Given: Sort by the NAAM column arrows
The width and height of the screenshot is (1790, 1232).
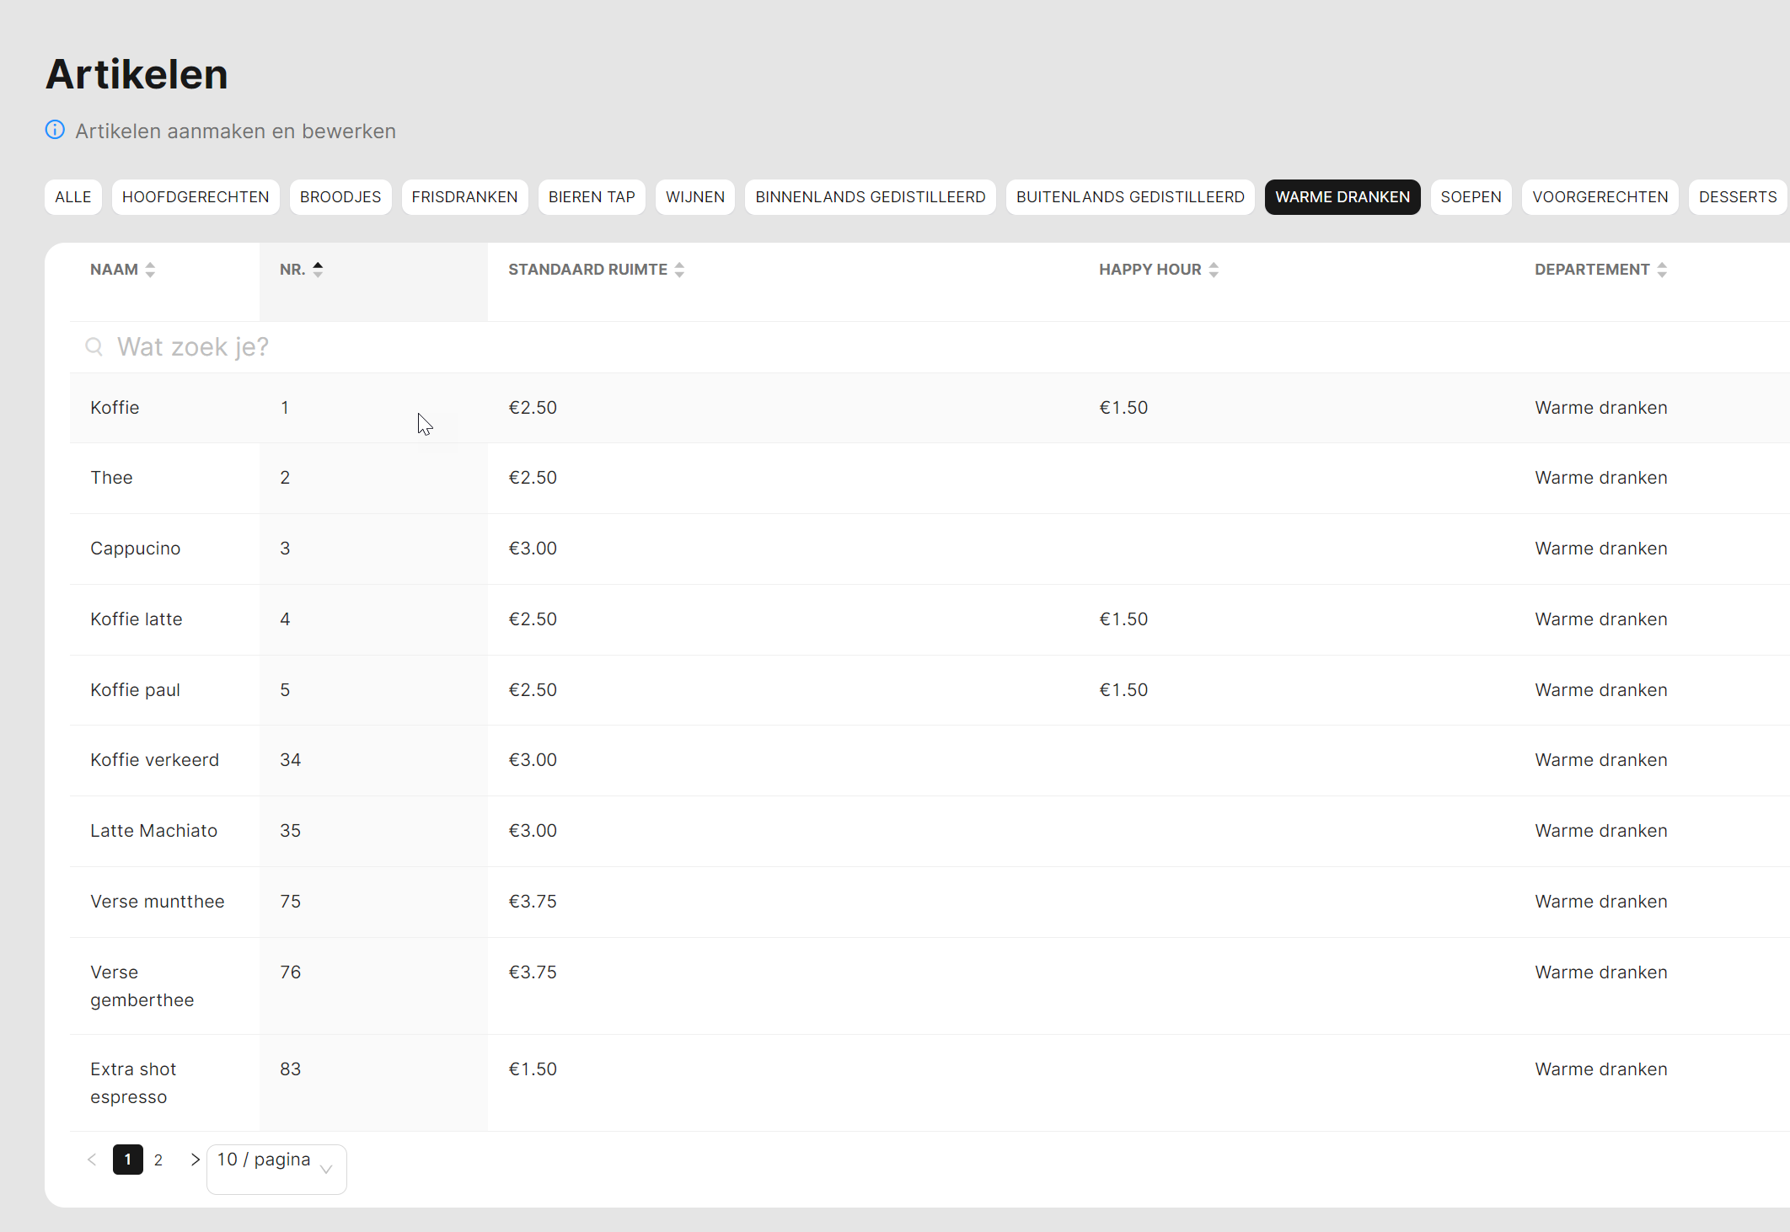Looking at the screenshot, I should pos(150,270).
